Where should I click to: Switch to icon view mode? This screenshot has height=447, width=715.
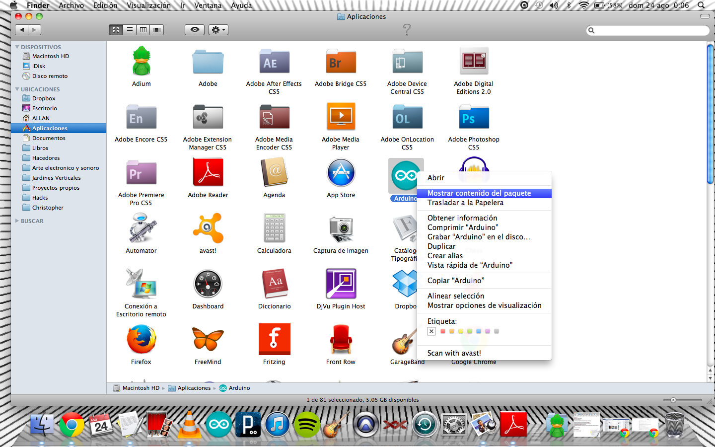pyautogui.click(x=116, y=30)
